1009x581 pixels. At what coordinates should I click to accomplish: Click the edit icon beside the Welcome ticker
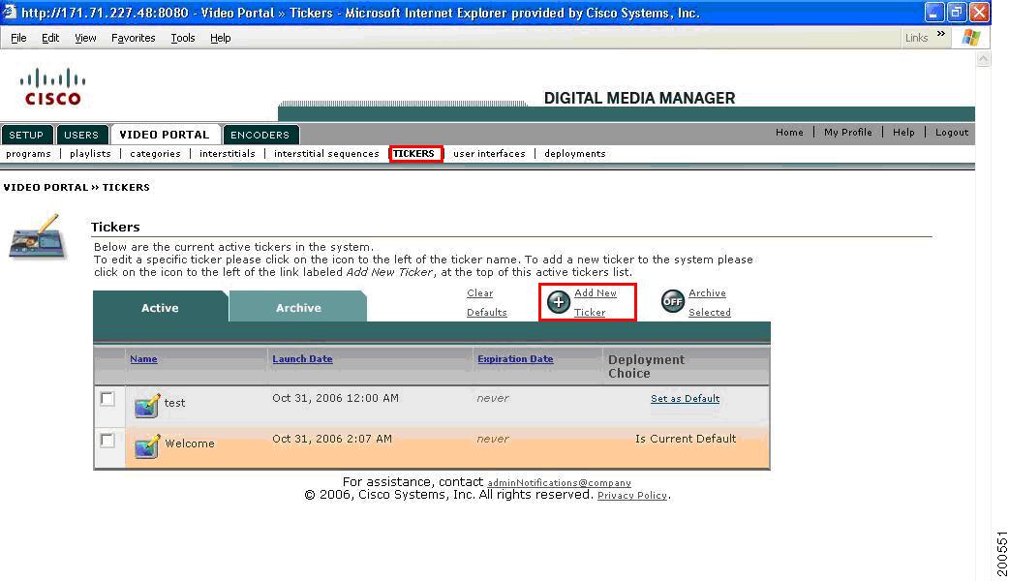pyautogui.click(x=147, y=445)
